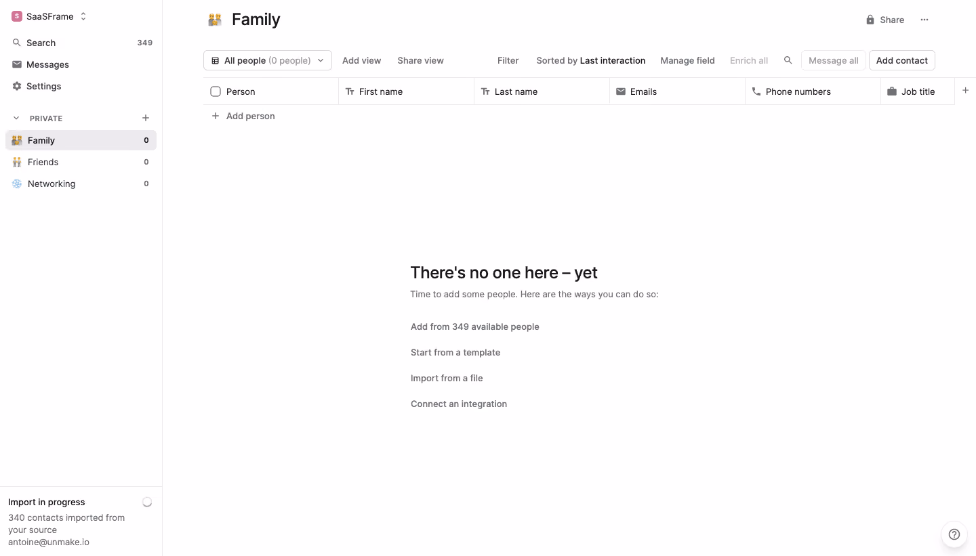Open the workspace switcher next to SaaSFrame
Viewport: 976px width, 556px height.
coord(83,16)
